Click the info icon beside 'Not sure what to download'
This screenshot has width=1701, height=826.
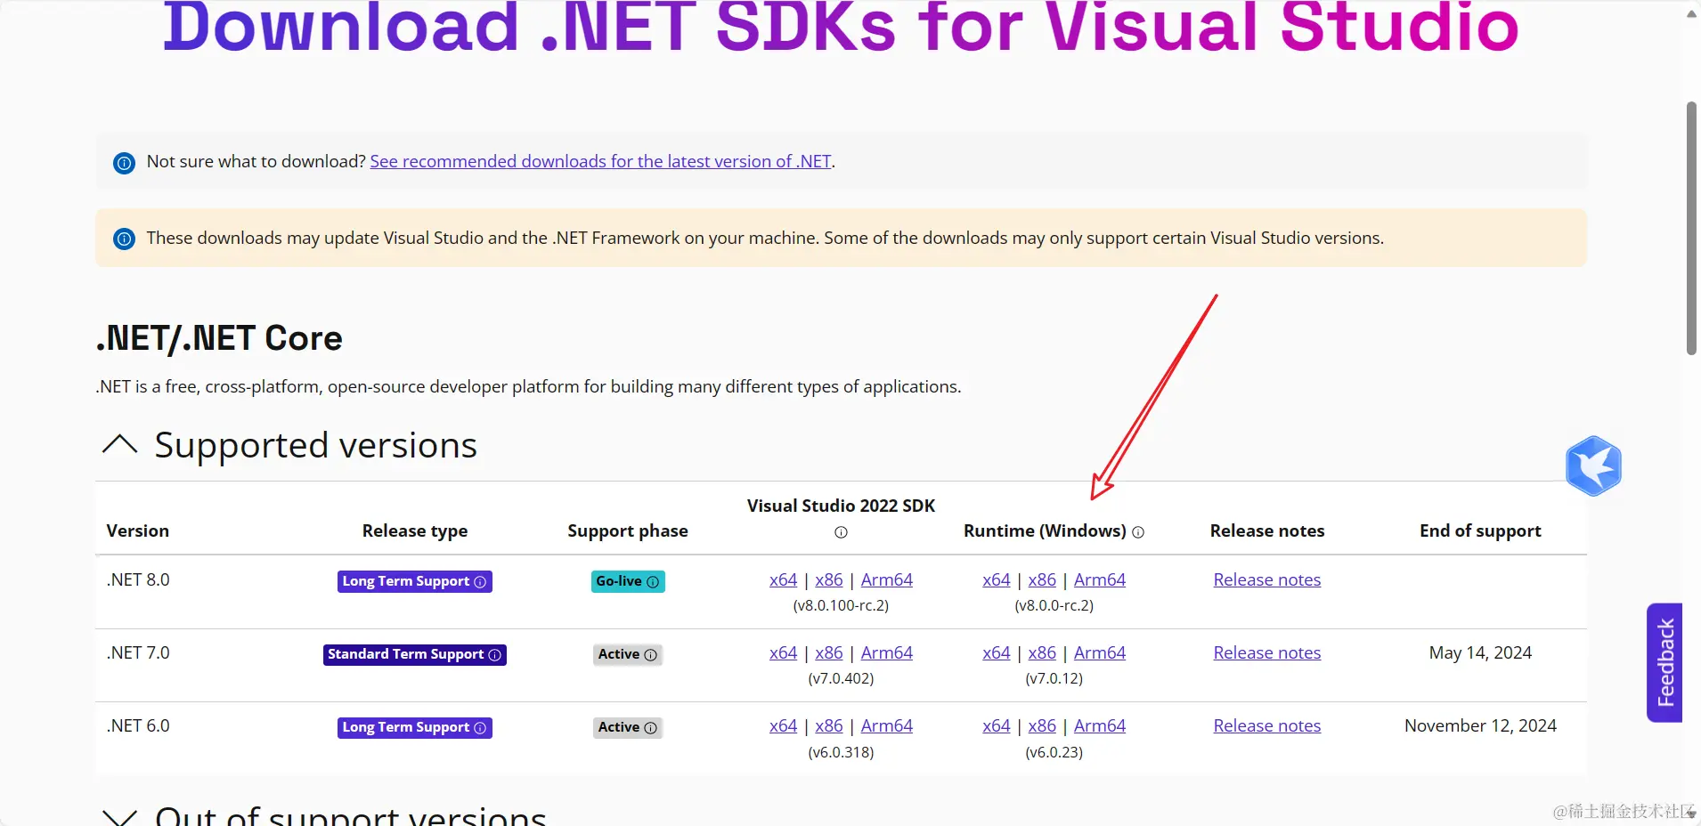click(x=125, y=163)
